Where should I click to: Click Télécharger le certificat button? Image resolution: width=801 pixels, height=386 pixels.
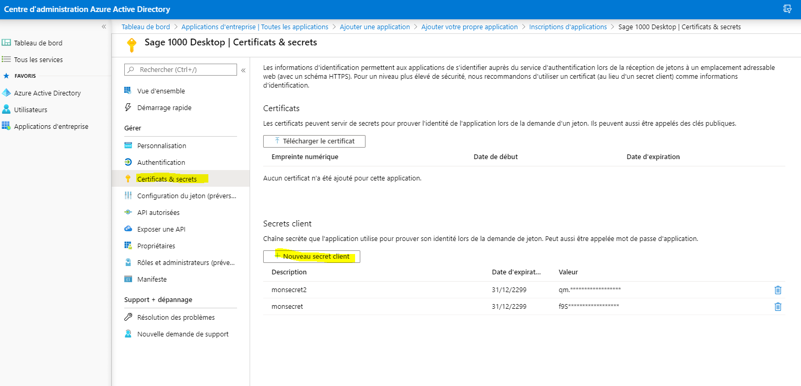[x=314, y=141]
